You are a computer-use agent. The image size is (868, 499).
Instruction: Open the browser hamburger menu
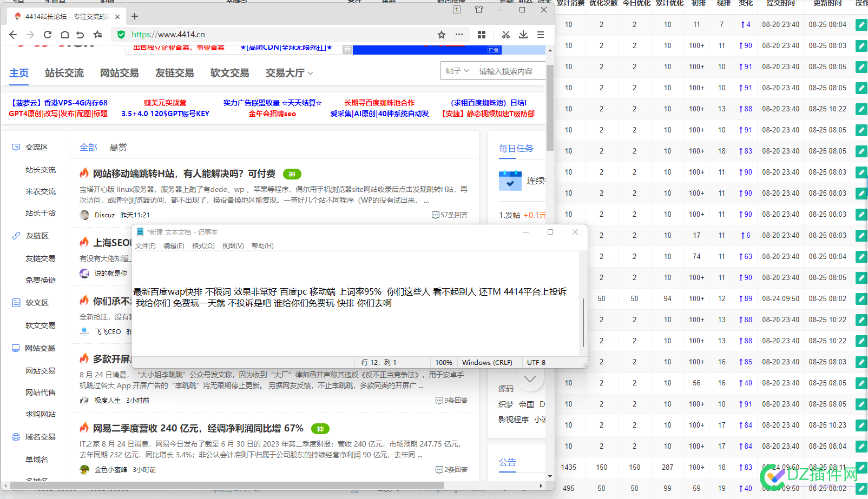click(x=541, y=35)
